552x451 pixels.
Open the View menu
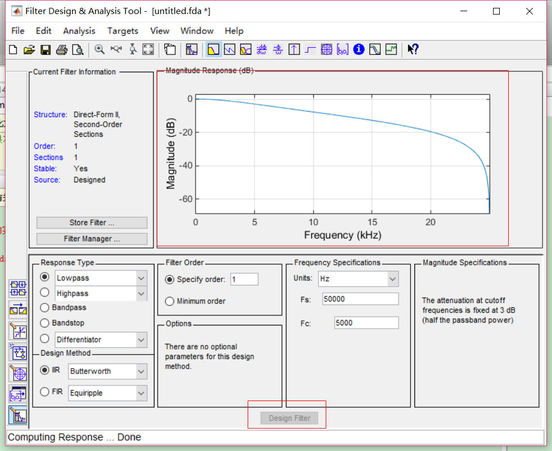[160, 31]
